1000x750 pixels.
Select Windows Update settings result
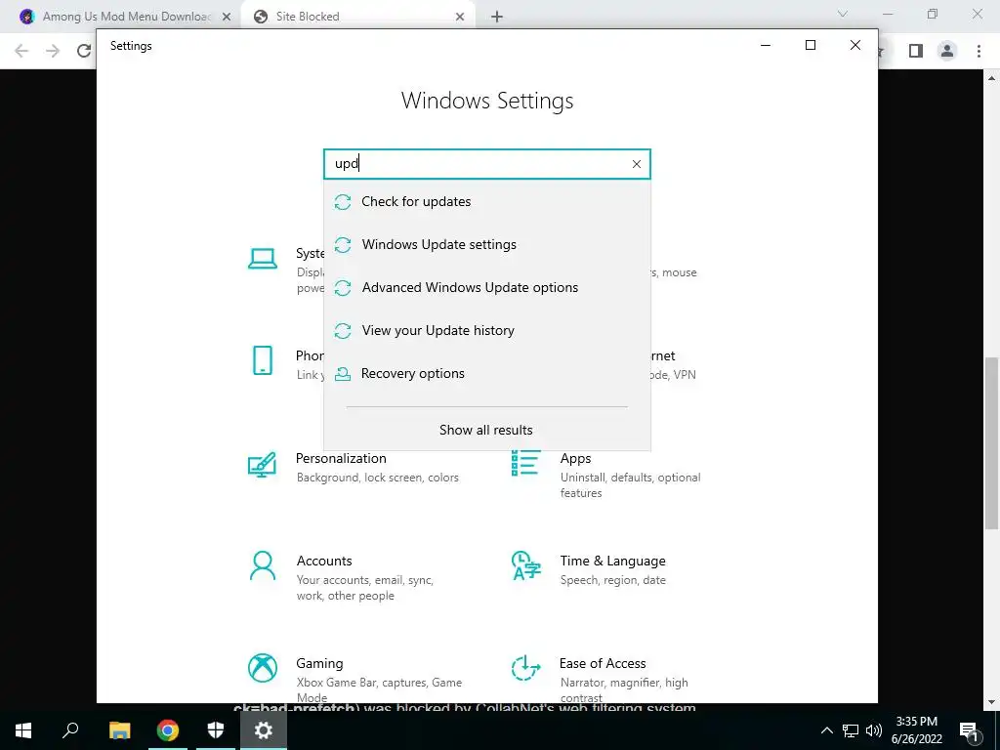(486, 244)
